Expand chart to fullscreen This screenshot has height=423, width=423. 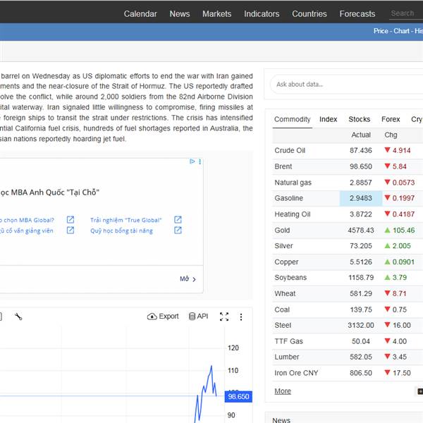point(224,317)
